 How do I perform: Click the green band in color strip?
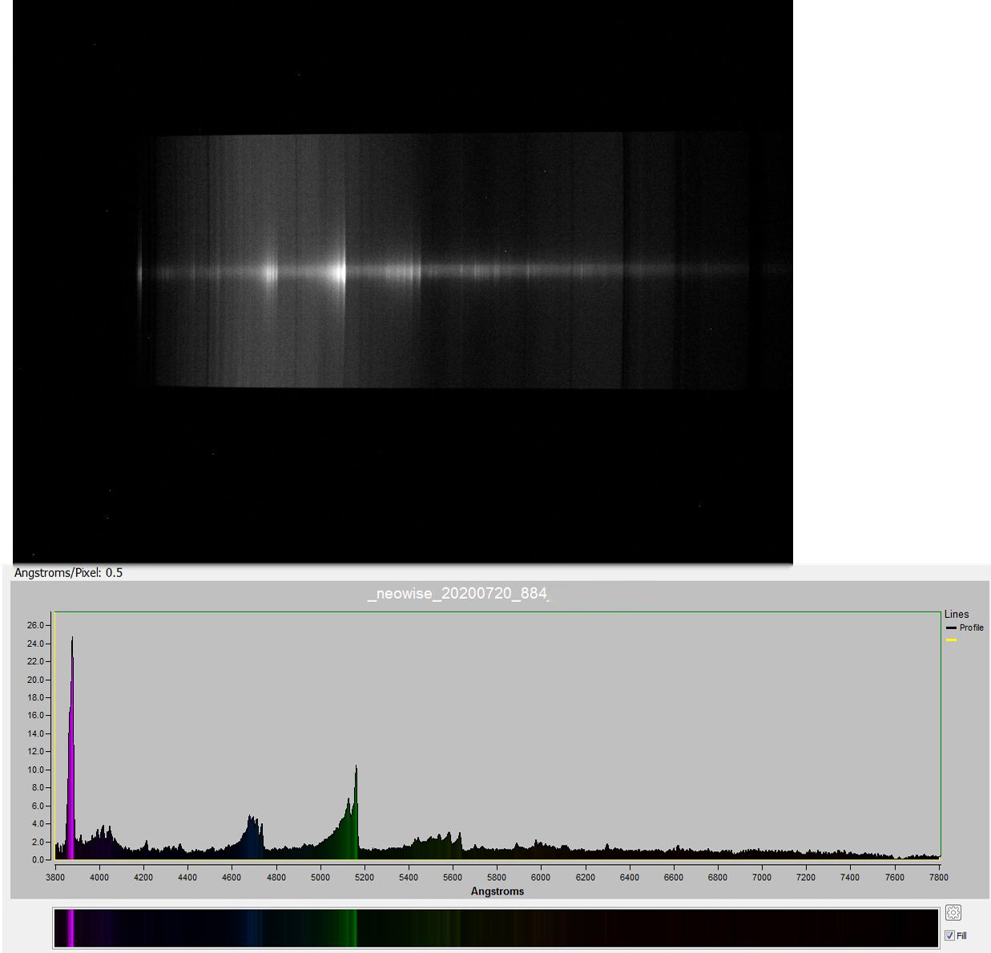(x=353, y=928)
